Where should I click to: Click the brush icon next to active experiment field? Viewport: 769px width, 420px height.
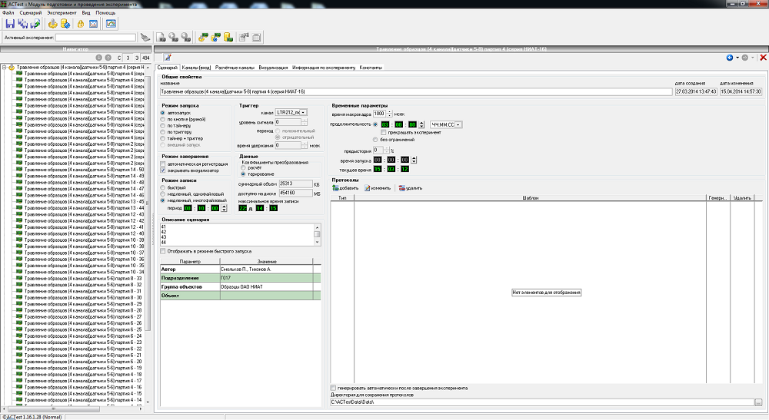point(145,37)
